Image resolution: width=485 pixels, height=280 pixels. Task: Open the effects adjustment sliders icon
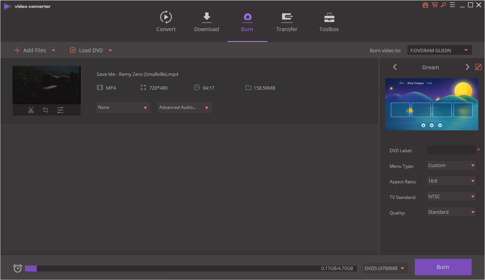click(60, 110)
